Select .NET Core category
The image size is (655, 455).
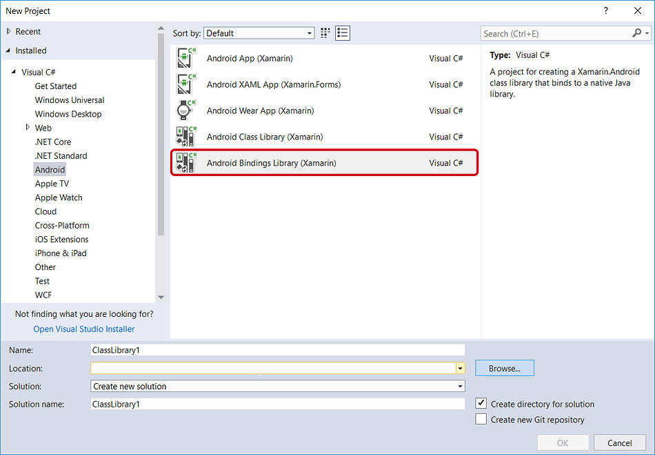pyautogui.click(x=52, y=142)
